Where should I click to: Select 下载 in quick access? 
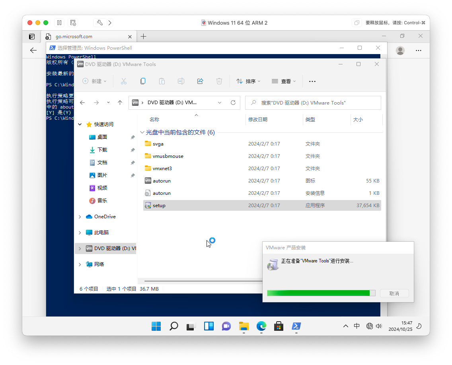coord(102,150)
